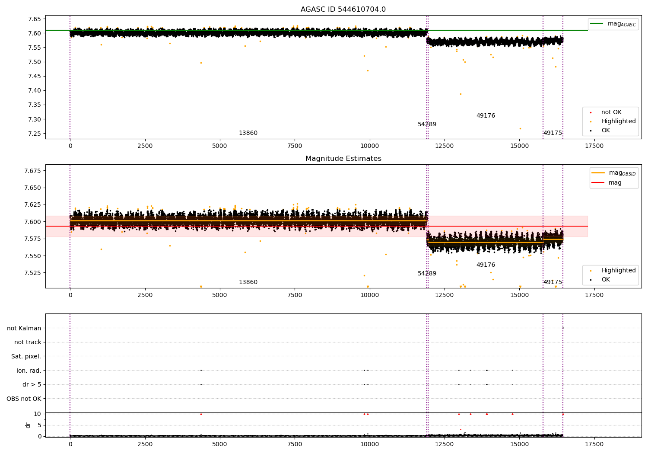Click y-axis tick "7.50" in AGASC ID plot

35,62
